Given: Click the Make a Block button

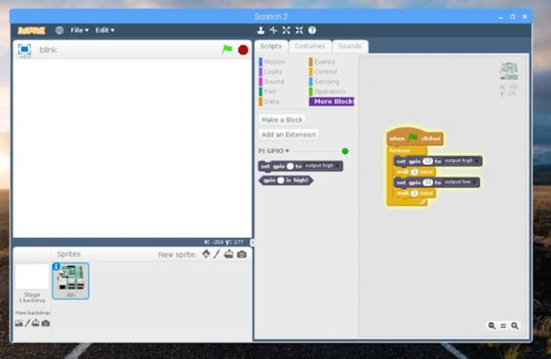Looking at the screenshot, I should (x=281, y=120).
